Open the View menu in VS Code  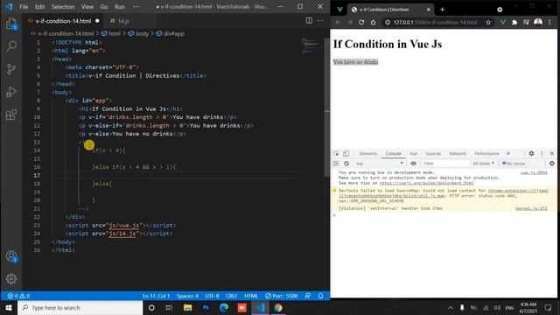tap(87, 7)
